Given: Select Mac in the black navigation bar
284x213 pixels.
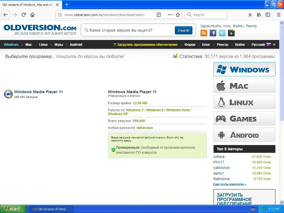Looking at the screenshot, I should (x=29, y=45).
